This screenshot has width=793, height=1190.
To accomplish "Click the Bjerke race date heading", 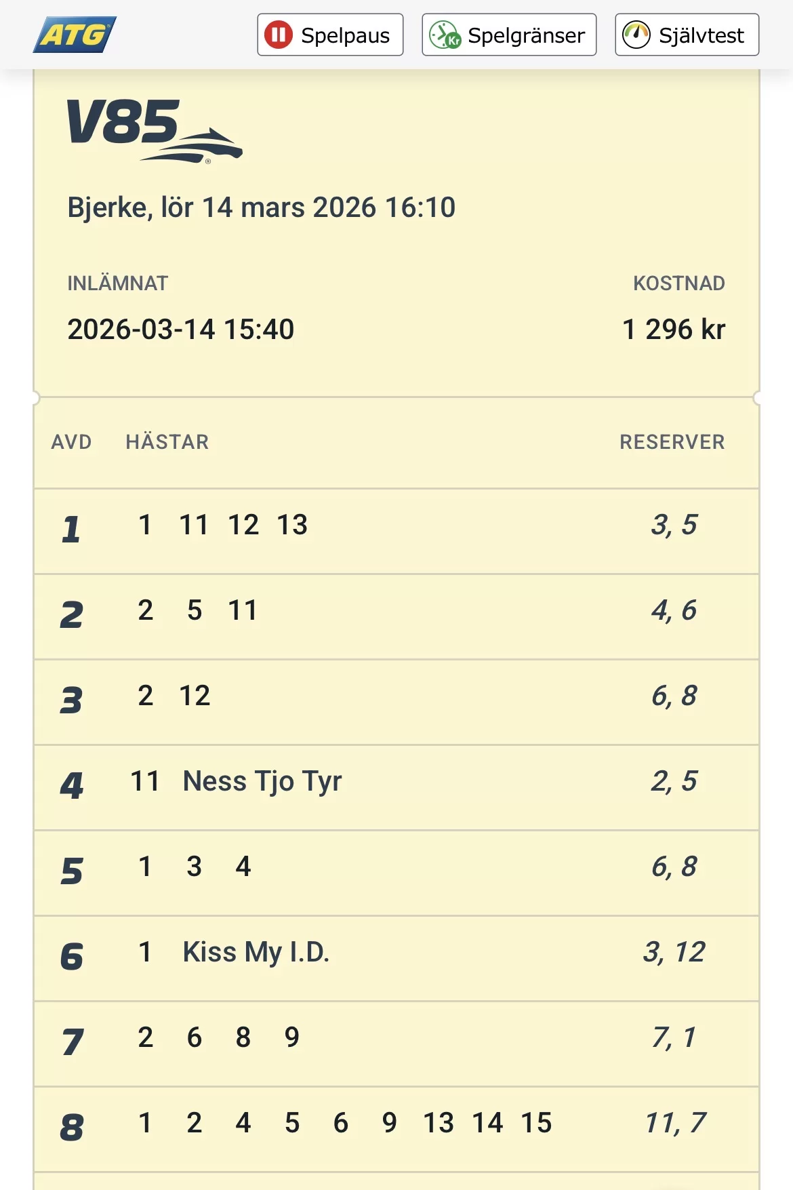I will tap(261, 207).
